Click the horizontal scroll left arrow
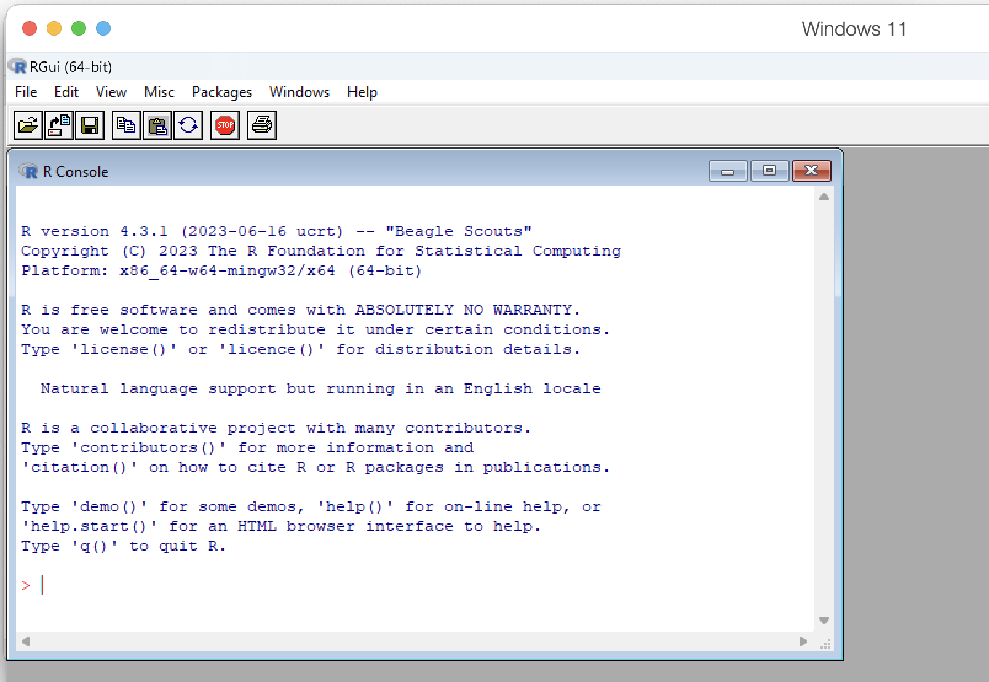This screenshot has width=989, height=682. [26, 641]
